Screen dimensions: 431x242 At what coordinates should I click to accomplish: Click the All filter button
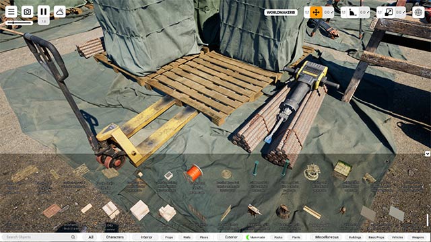coord(91,237)
